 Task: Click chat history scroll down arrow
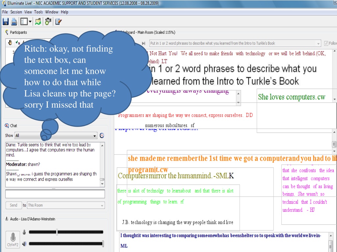pyautogui.click(x=102, y=184)
